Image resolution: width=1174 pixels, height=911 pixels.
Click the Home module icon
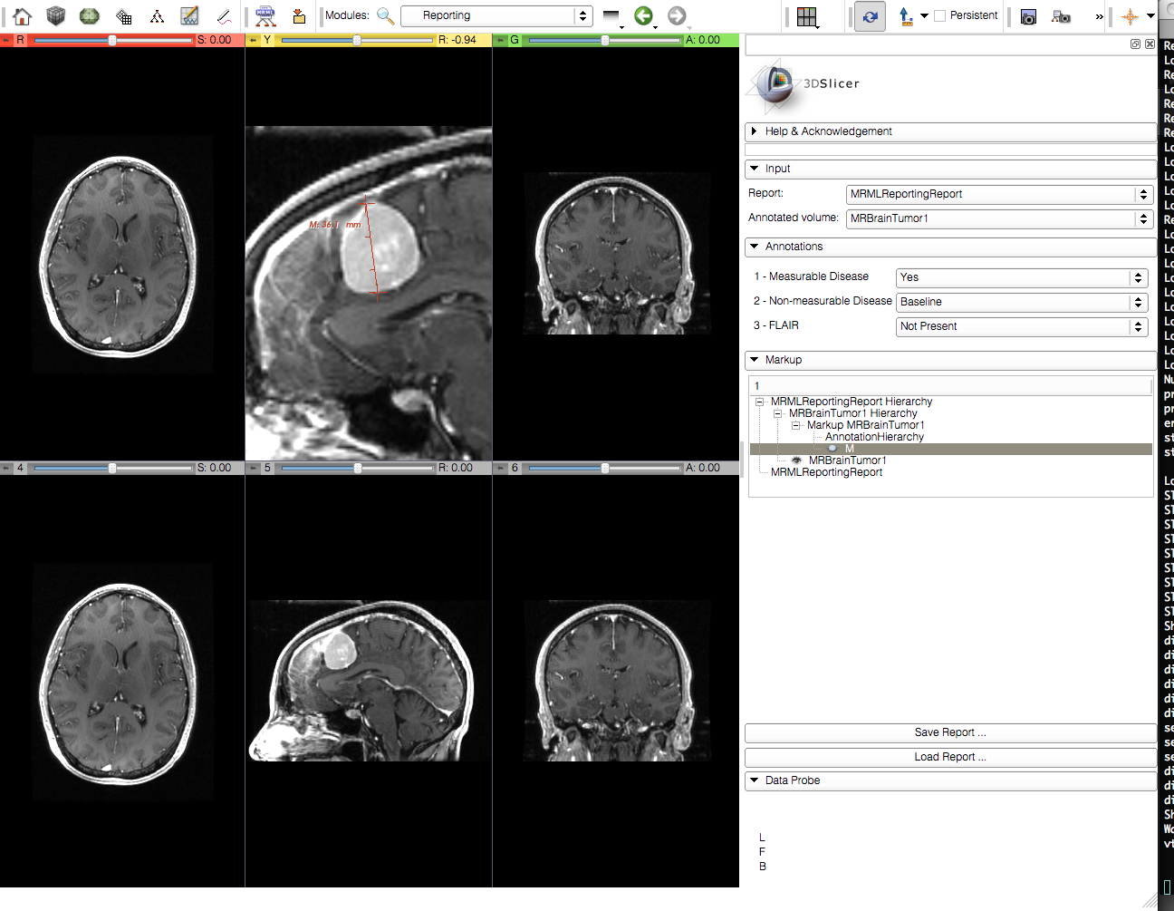[x=22, y=15]
